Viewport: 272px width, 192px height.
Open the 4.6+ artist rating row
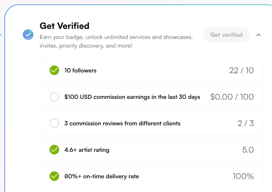[x=151, y=150]
